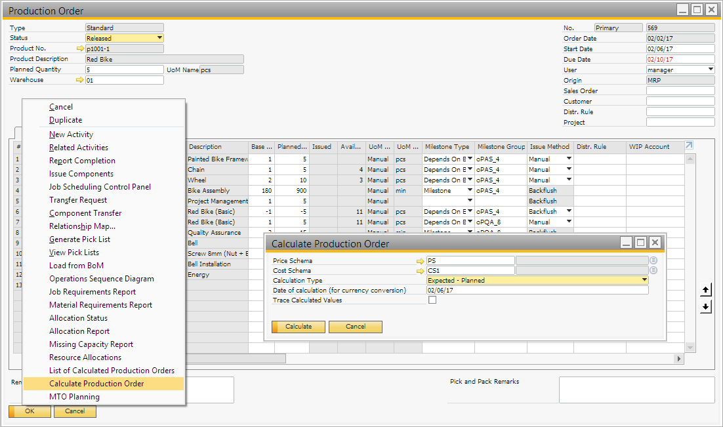The image size is (723, 427).
Task: Click the move row up arrow
Action: [x=706, y=290]
